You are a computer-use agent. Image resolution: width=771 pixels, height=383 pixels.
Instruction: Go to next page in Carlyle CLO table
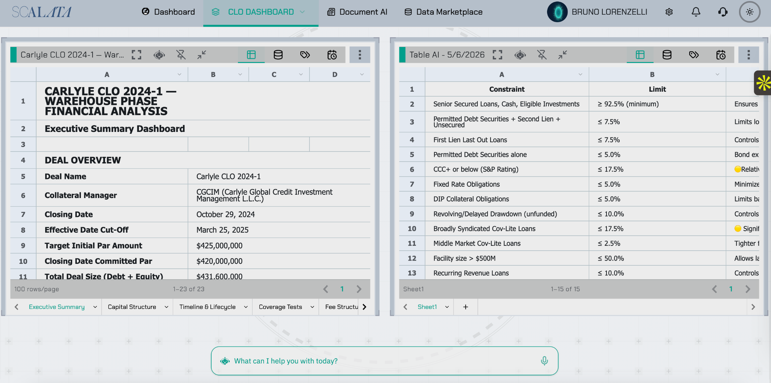(359, 289)
